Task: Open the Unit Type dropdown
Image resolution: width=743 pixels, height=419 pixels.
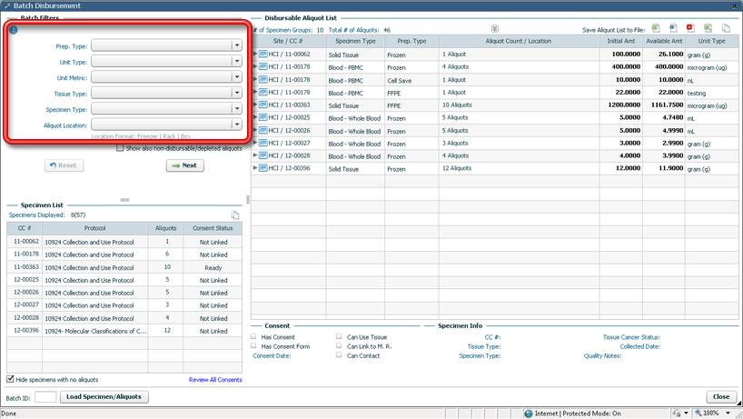Action: point(237,61)
